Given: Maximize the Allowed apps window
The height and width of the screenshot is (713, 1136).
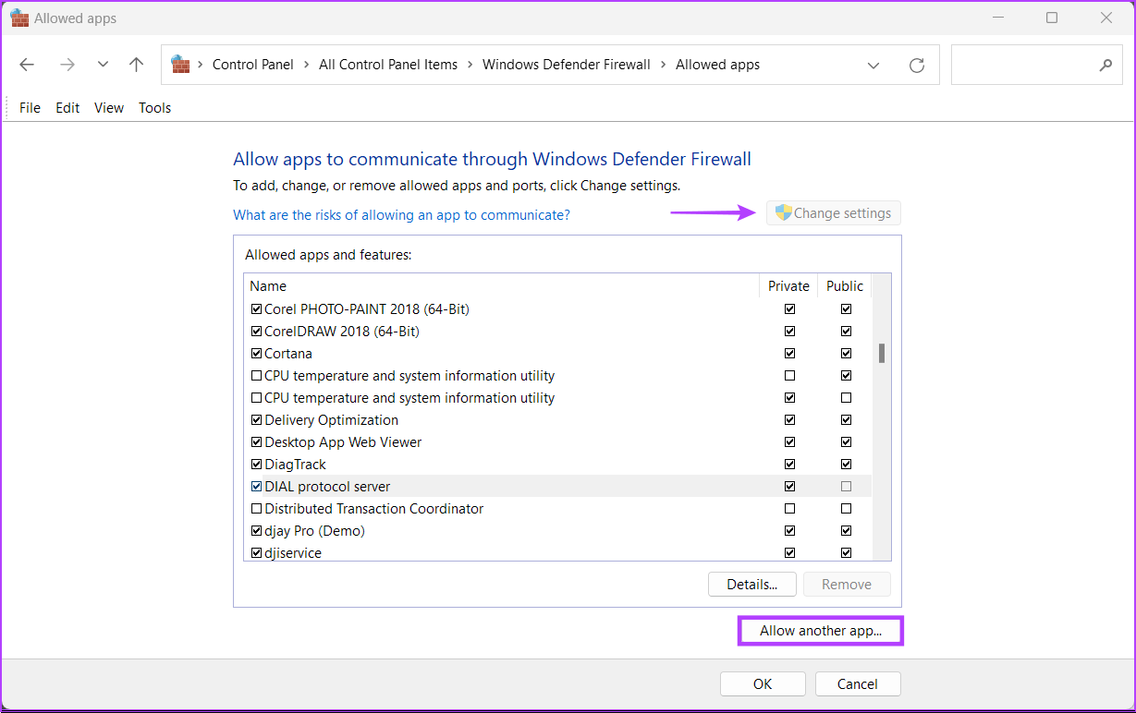Looking at the screenshot, I should pos(1052,18).
